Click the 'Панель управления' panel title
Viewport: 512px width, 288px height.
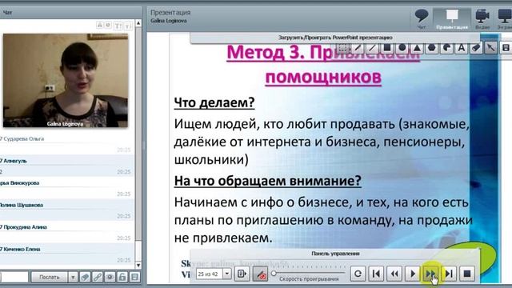click(x=335, y=254)
